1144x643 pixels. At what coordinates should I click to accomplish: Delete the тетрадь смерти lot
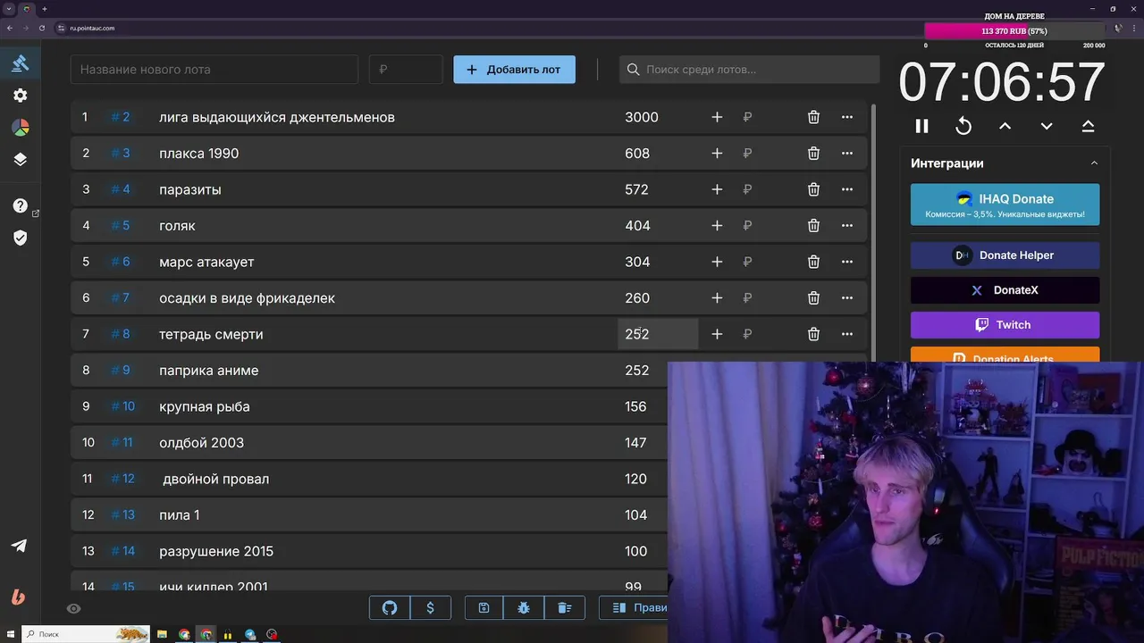click(813, 334)
